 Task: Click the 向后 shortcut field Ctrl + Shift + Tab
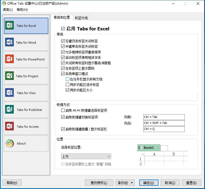point(164,123)
